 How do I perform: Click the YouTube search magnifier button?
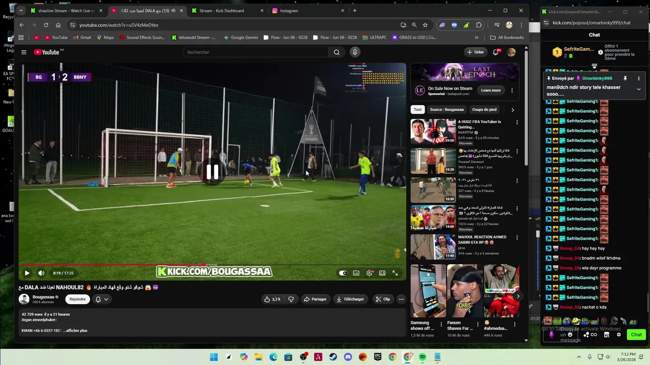[x=337, y=52]
